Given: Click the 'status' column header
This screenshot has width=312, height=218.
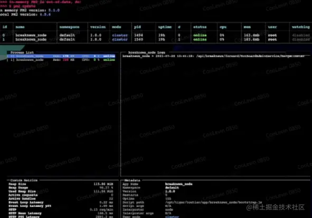Looking at the screenshot, I should [200, 27].
